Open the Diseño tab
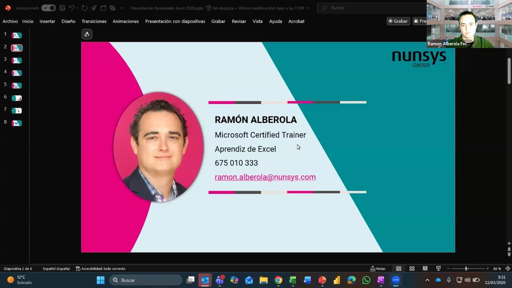512x288 pixels. tap(68, 21)
